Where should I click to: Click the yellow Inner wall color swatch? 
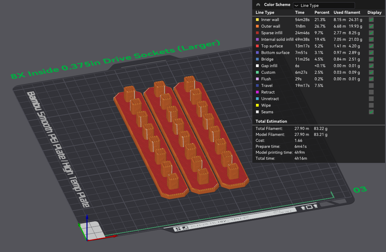pyautogui.click(x=258, y=20)
